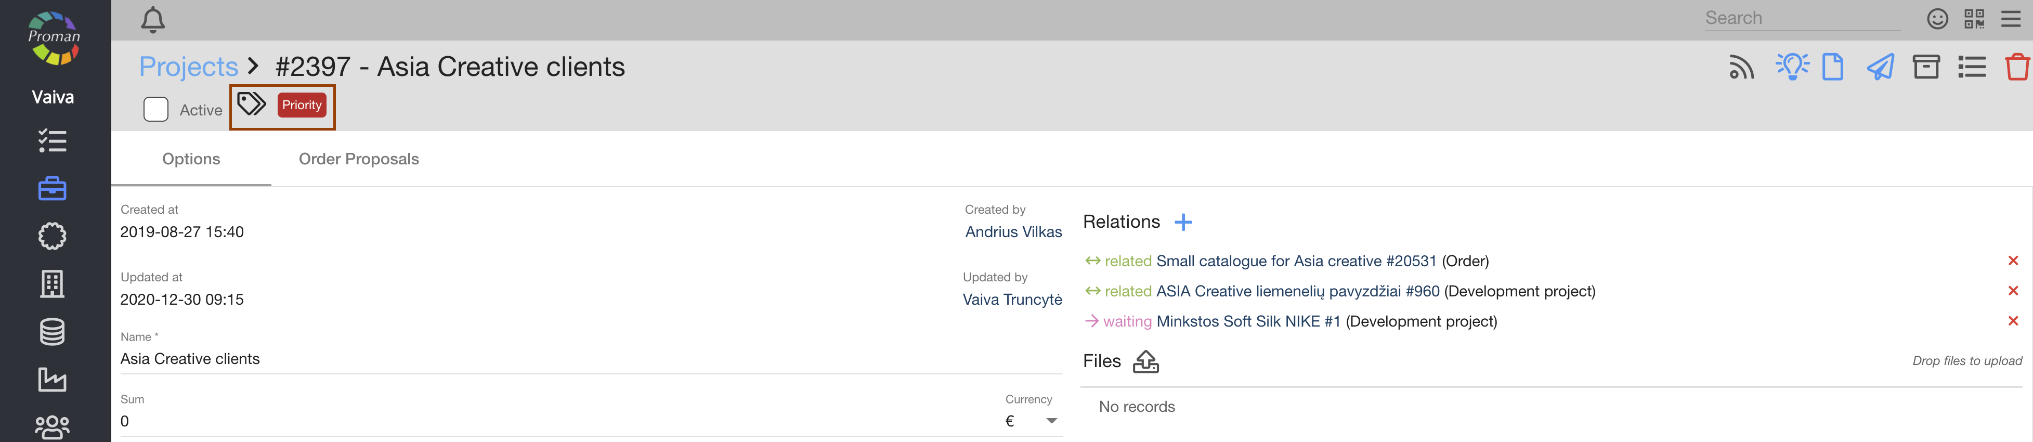Open the QR code scanner icon
This screenshot has height=442, width=2033.
pos(1974,19)
